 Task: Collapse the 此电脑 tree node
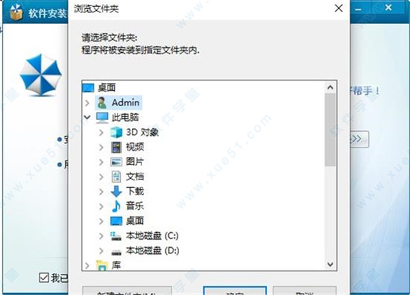(87, 117)
